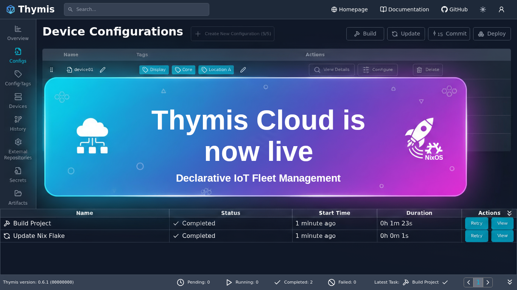517x290 pixels.
Task: Go to previous page of tasks
Action: [x=469, y=282]
